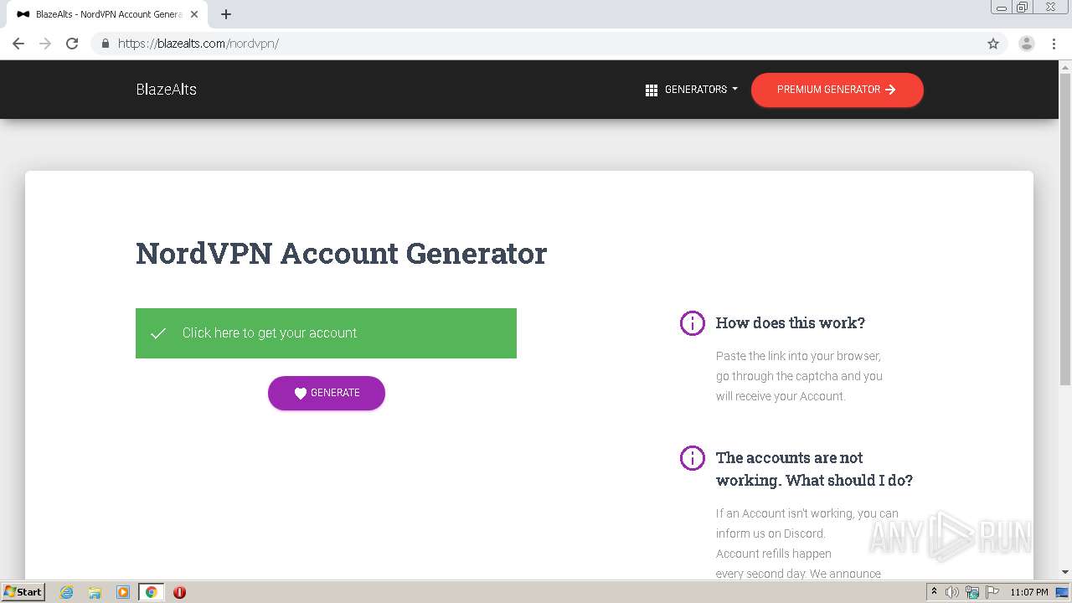The image size is (1072, 603).
Task: Open the PREMIUM GENERATOR button
Action: coord(837,90)
